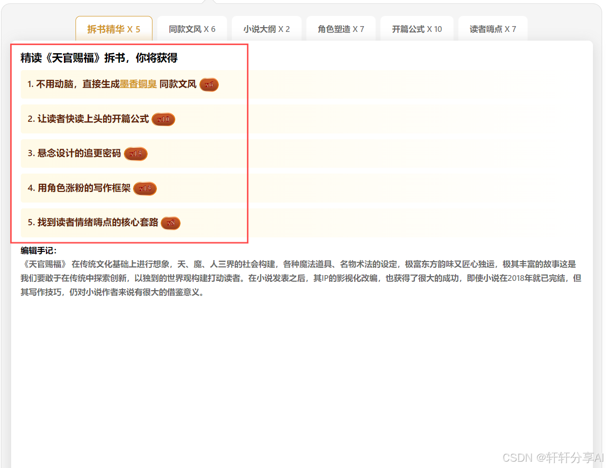The height and width of the screenshot is (468, 606).
Task: Open the 角色塑造 X 7 tab
Action: pos(341,29)
